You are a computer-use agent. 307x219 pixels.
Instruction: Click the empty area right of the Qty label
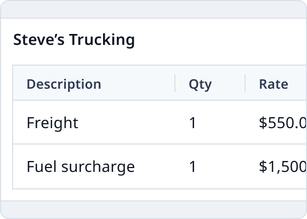228,84
